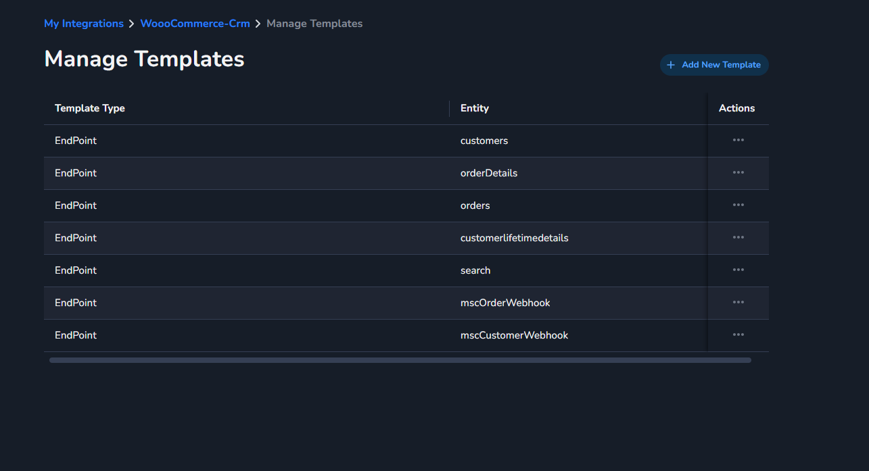Open actions menu for customerlifetimedetails row
Viewport: 869px width, 471px height.
coord(738,237)
